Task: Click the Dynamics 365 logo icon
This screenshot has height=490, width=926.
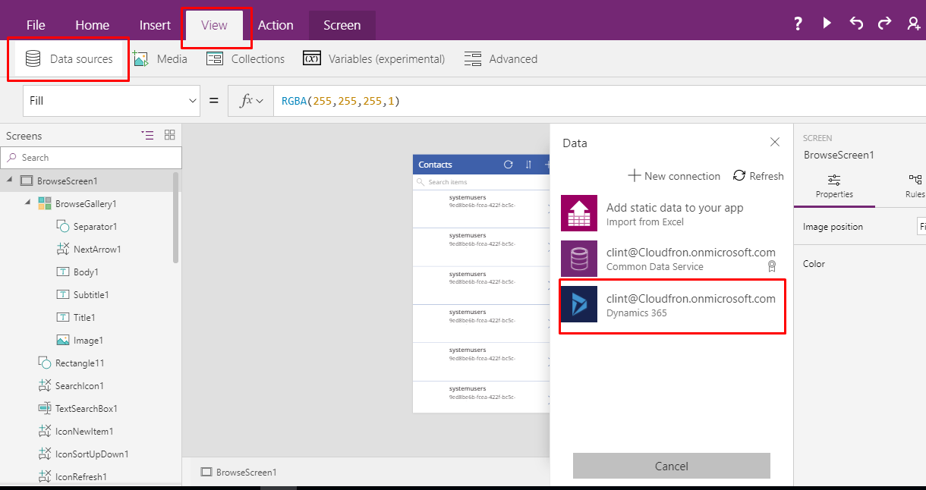Action: (x=579, y=305)
